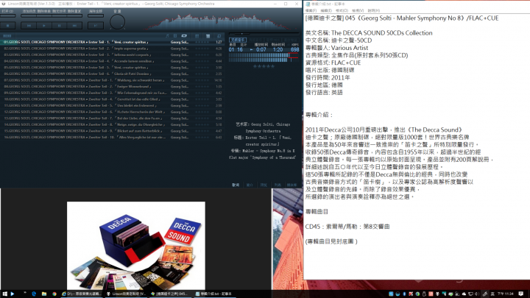Skip to next track in Linson player

(74, 25)
